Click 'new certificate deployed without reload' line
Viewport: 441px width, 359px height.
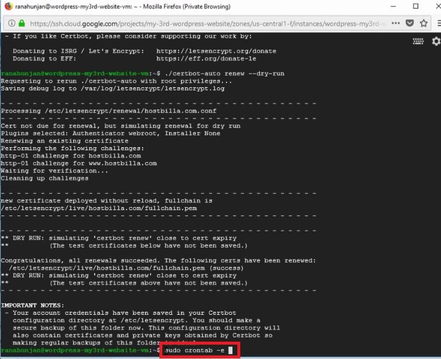pos(107,201)
